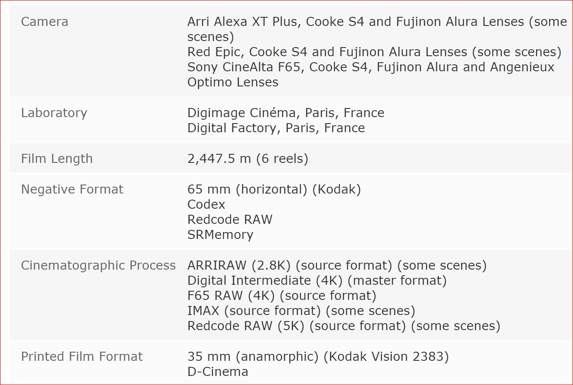This screenshot has height=385, width=573.
Task: Click the SRMemory entry
Action: click(220, 235)
